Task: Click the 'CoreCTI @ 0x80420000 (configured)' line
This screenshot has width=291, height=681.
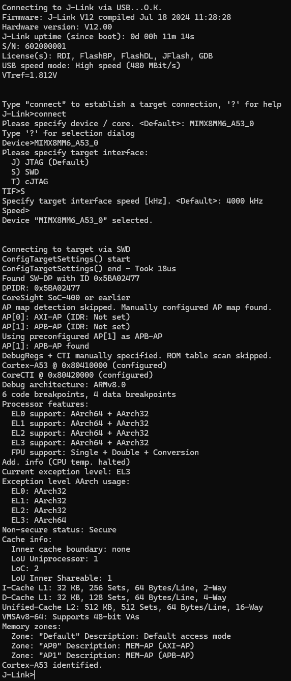Action: point(78,375)
